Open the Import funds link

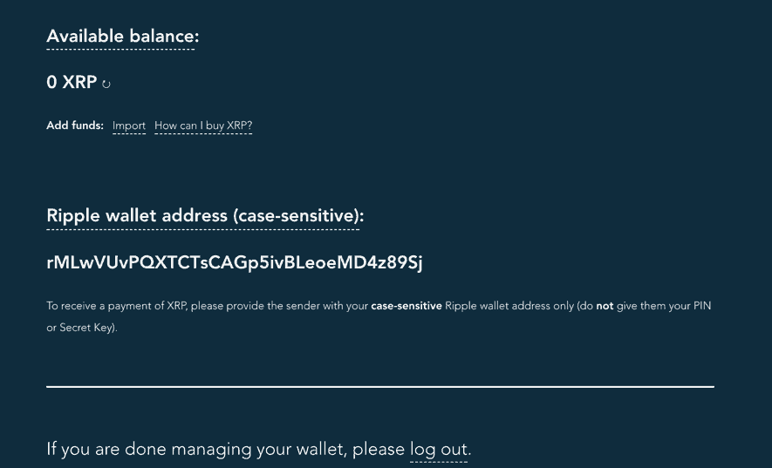pyautogui.click(x=129, y=126)
